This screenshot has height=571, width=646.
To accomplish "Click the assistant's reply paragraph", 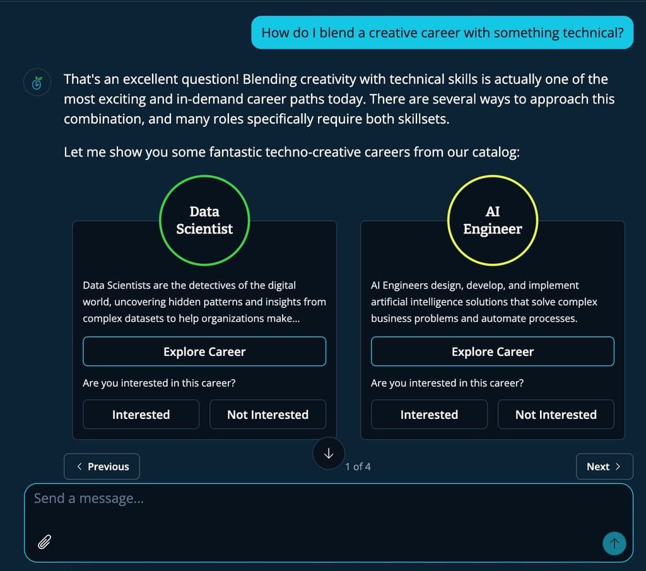I will (339, 99).
